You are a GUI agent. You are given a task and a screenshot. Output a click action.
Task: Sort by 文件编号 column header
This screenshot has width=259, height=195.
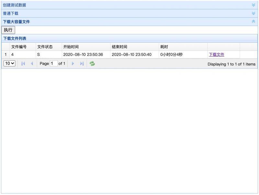click(x=23, y=47)
